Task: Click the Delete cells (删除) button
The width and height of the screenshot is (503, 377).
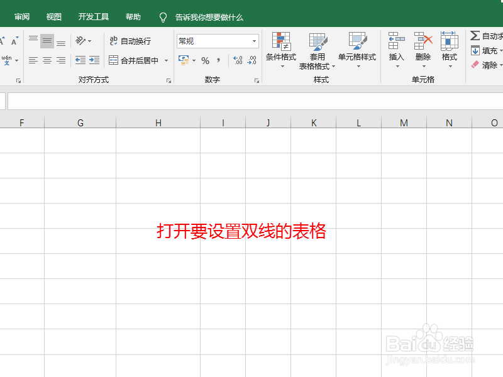Action: coord(423,50)
